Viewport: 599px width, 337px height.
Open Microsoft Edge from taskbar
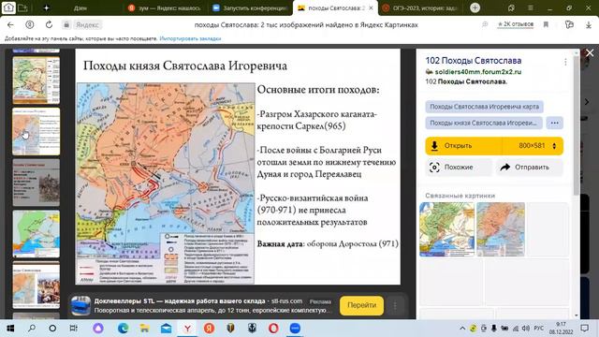click(123, 329)
